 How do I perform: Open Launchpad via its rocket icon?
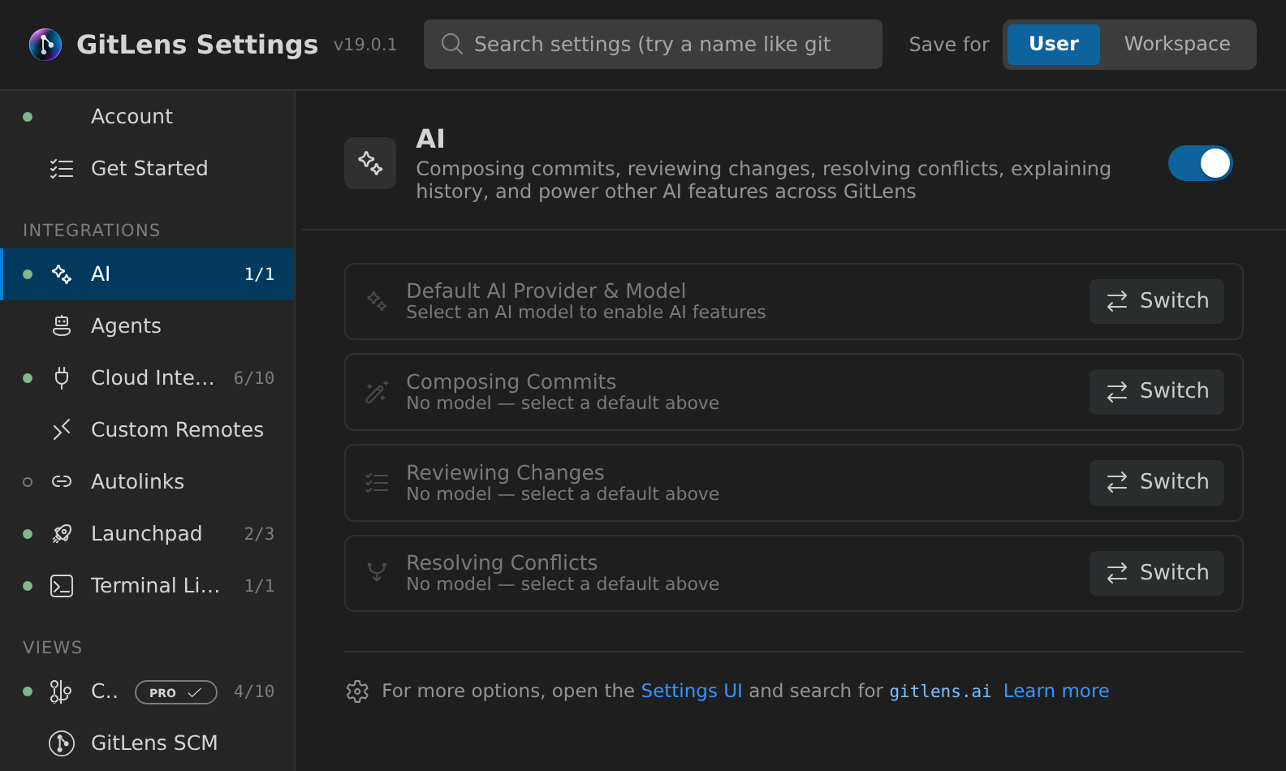coord(62,534)
